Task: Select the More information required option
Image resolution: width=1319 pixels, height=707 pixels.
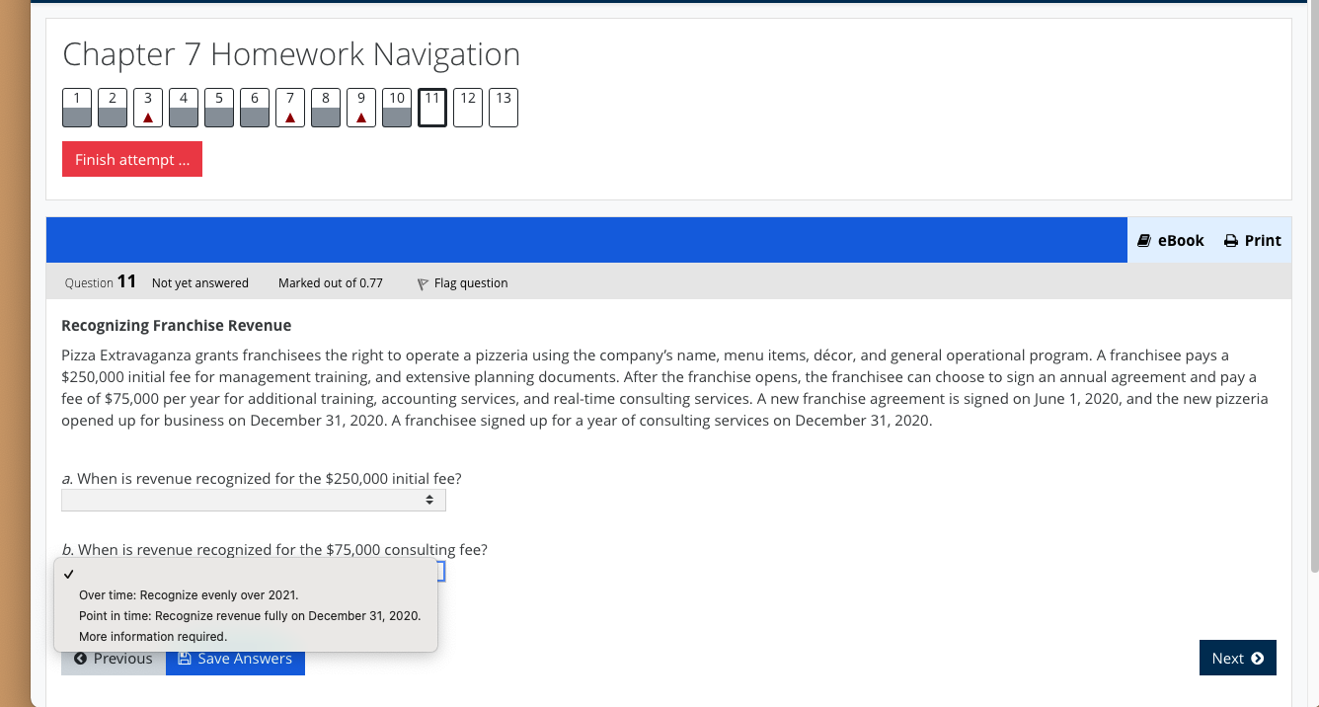Action: tap(151, 636)
